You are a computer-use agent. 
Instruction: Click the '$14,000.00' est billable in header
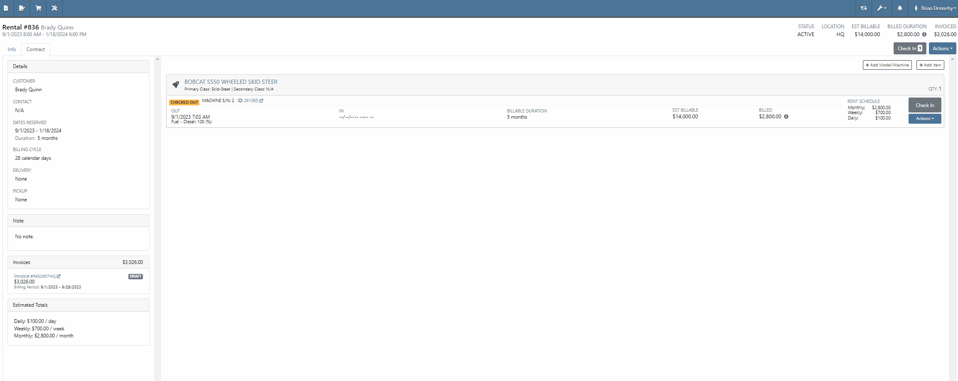click(x=867, y=34)
